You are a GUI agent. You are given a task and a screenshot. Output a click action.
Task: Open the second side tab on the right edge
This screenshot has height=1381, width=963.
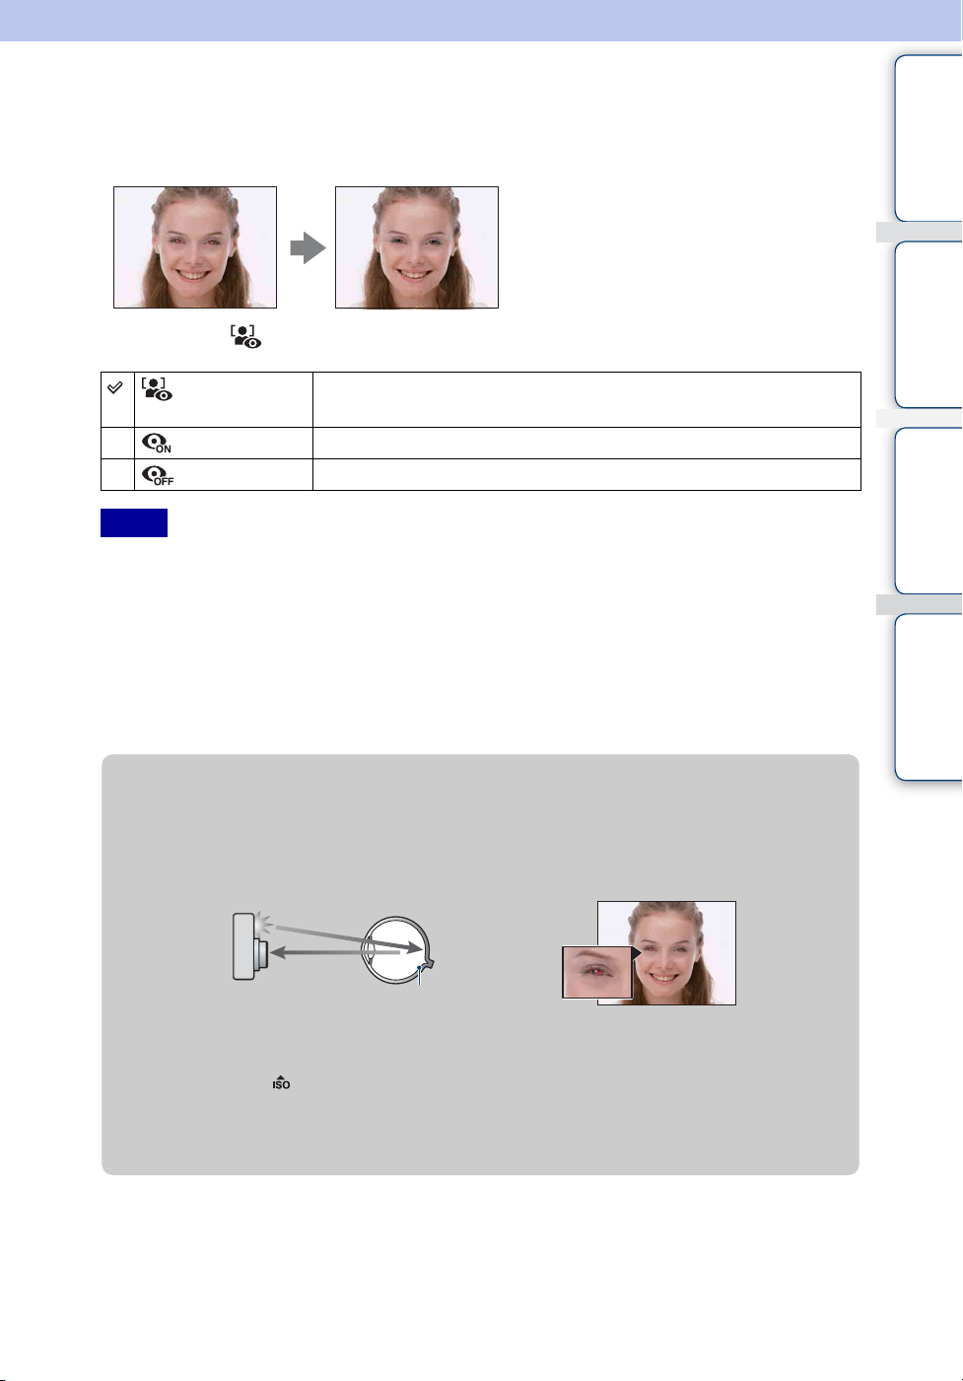click(x=929, y=324)
